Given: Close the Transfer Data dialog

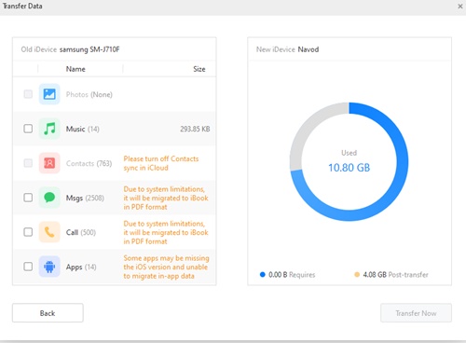Looking at the screenshot, I should tap(460, 7).
